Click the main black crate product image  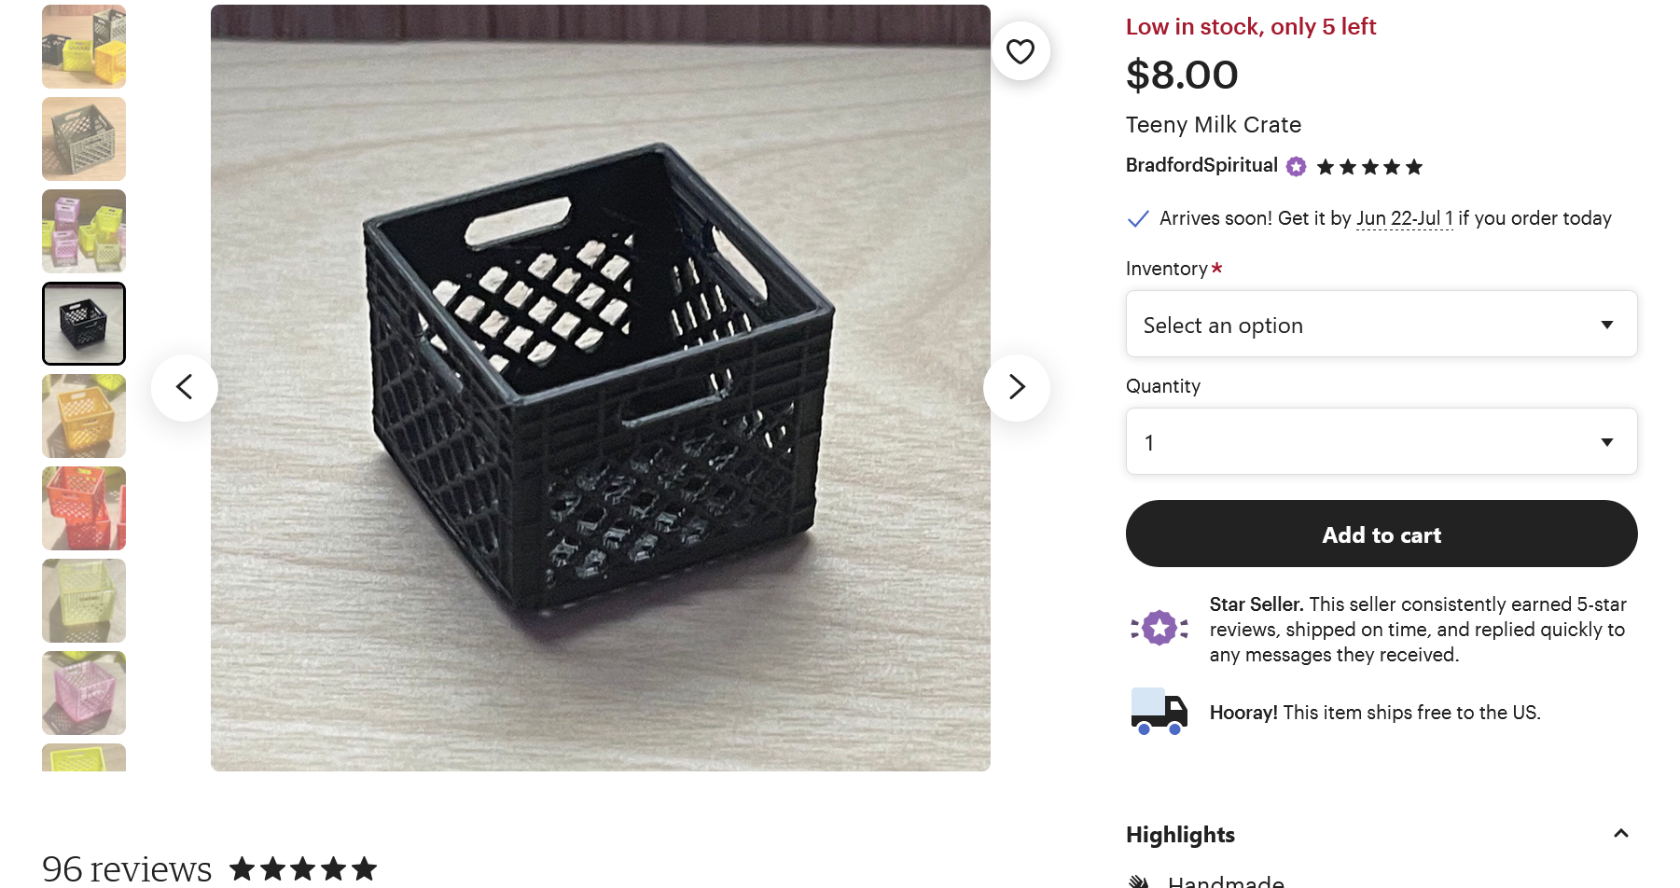600,387
